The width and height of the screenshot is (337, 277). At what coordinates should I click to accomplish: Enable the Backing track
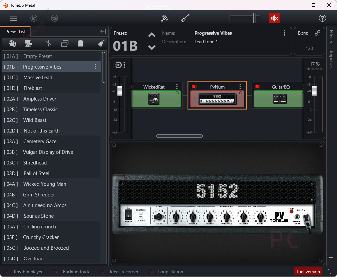pos(55,272)
